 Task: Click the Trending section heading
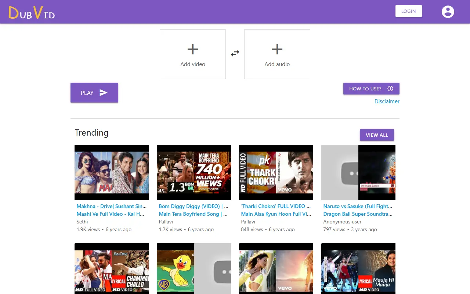point(91,133)
